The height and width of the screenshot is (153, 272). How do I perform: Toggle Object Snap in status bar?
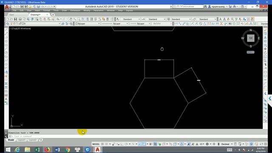pos(144,144)
